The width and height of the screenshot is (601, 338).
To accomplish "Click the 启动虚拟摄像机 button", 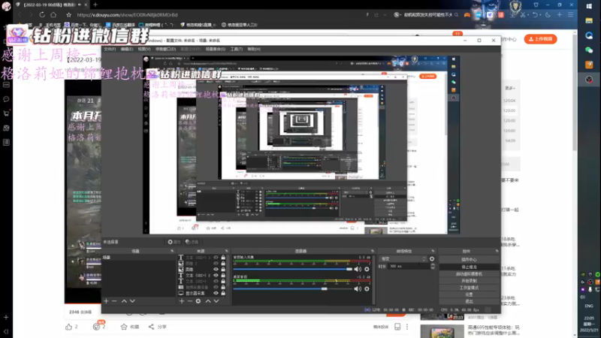I will click(x=469, y=274).
